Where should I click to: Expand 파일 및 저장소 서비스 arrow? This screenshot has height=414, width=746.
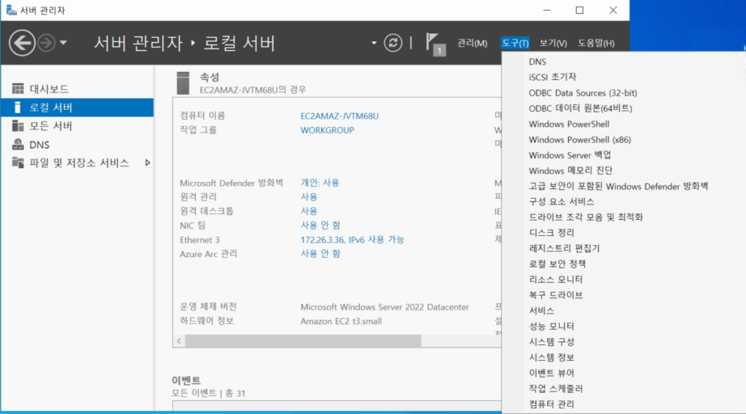pyautogui.click(x=147, y=163)
